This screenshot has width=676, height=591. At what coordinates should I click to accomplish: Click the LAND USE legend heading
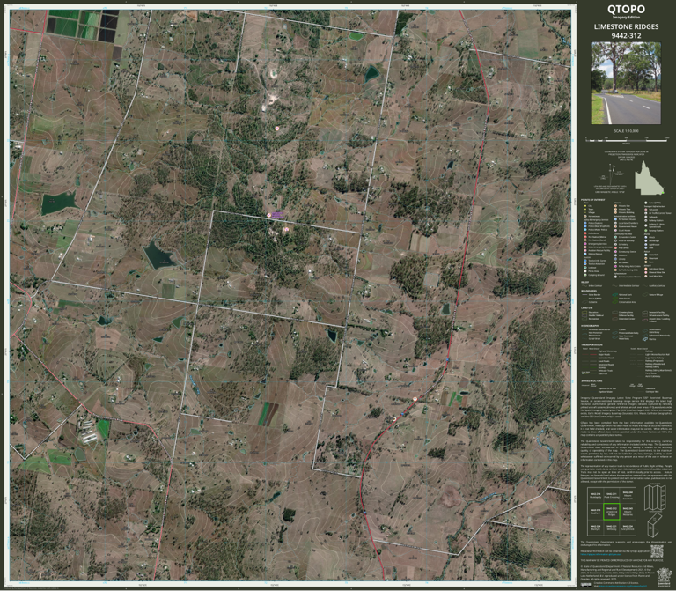(x=587, y=308)
